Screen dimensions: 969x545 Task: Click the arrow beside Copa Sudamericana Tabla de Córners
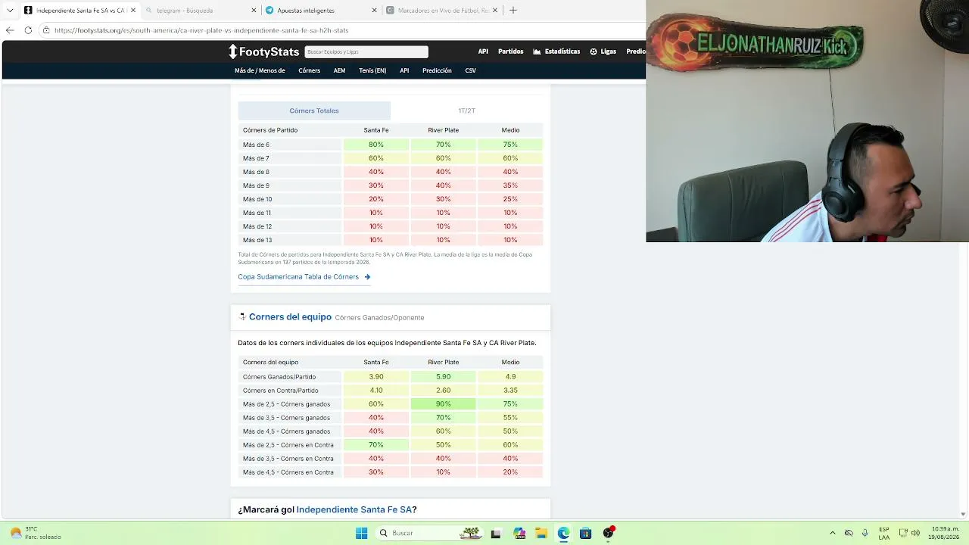coord(367,277)
